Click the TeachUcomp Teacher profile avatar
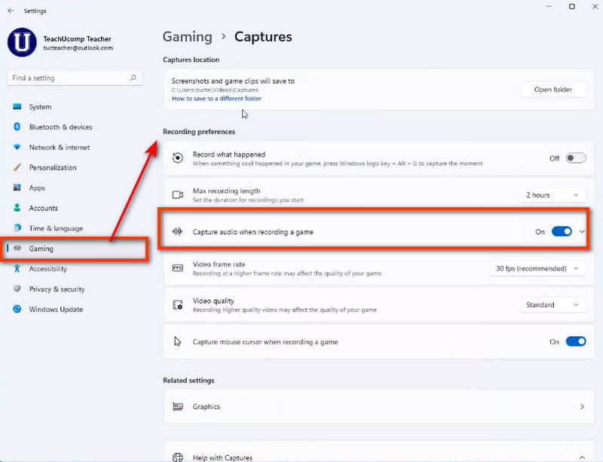 (x=22, y=42)
